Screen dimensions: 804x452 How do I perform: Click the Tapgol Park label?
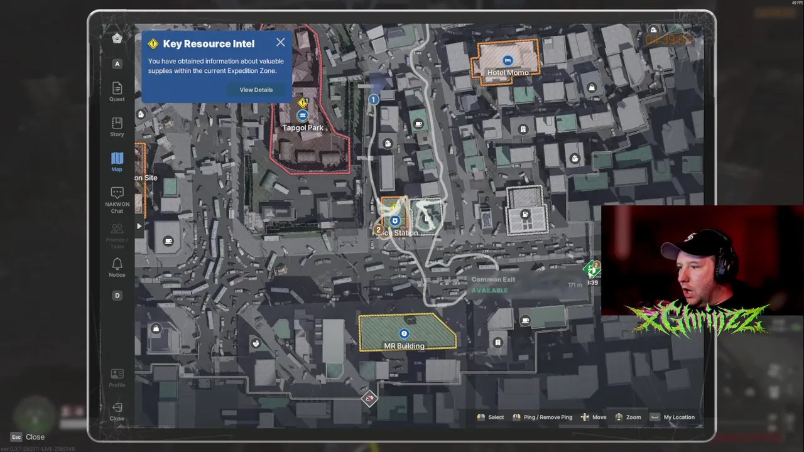303,128
